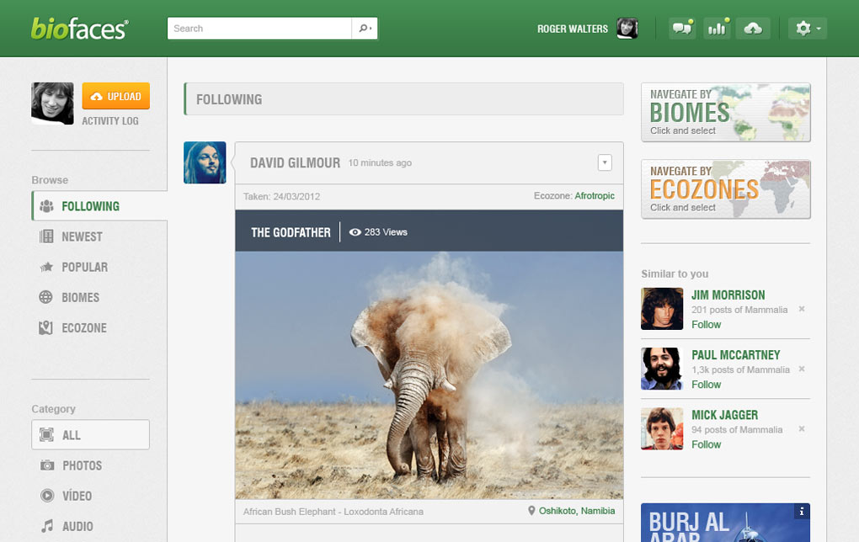Click the '10 minutes ago' timestamp
Screen dimensions: 859x542
pyautogui.click(x=380, y=162)
